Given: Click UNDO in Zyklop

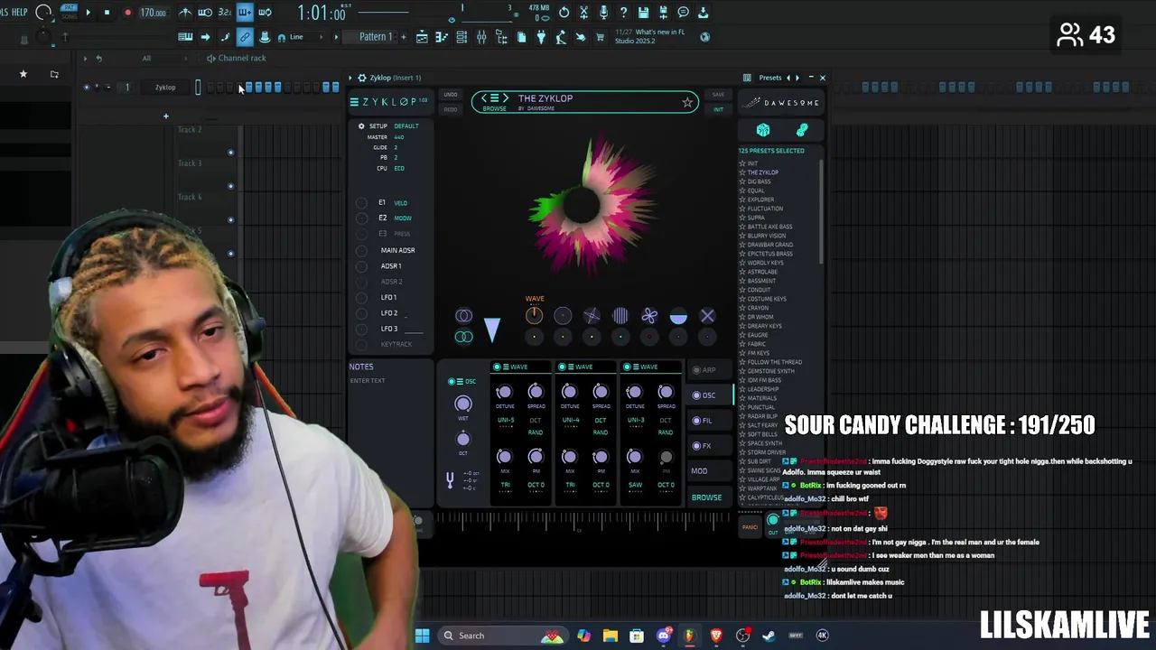Looking at the screenshot, I should (451, 95).
